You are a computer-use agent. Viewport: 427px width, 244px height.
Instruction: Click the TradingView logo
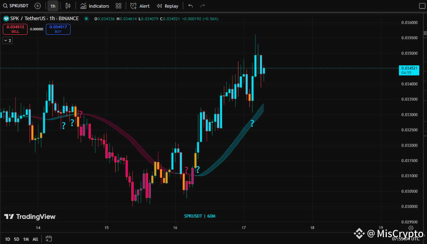30,217
